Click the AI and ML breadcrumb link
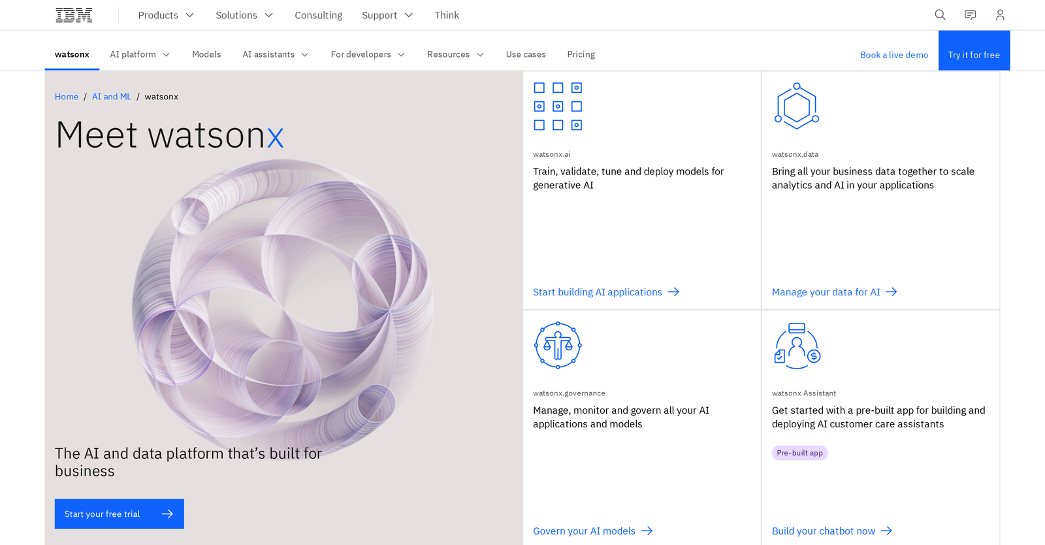This screenshot has height=545, width=1045. click(112, 97)
